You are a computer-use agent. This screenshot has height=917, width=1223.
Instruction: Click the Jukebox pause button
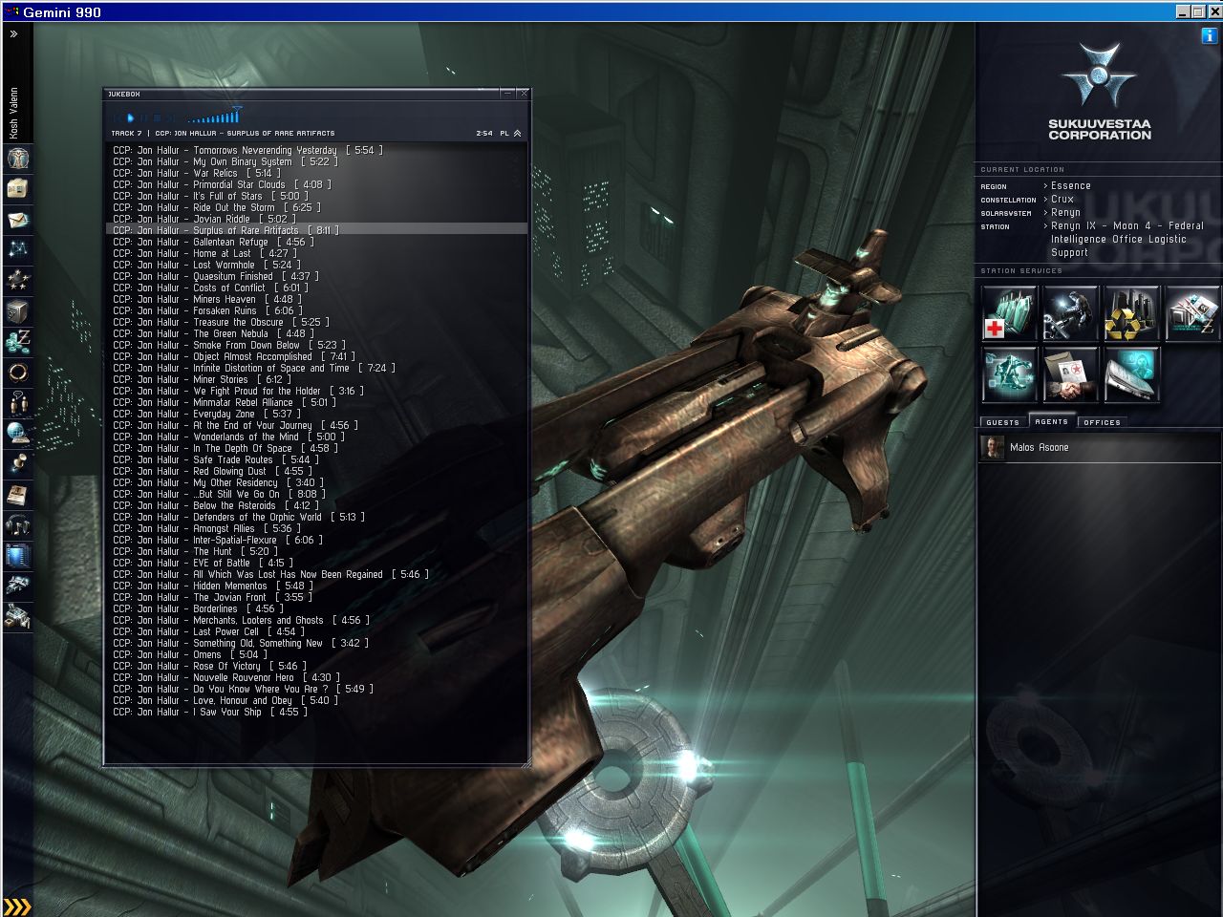pyautogui.click(x=143, y=117)
